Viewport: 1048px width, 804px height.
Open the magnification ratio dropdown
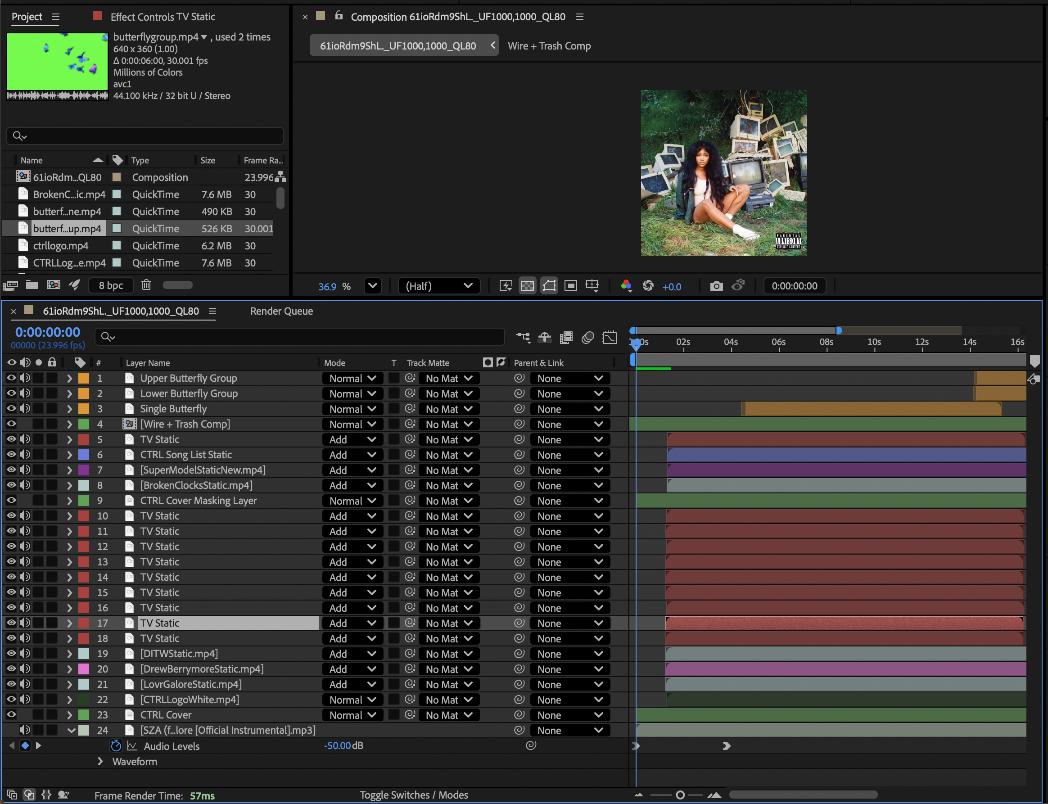[x=372, y=286]
